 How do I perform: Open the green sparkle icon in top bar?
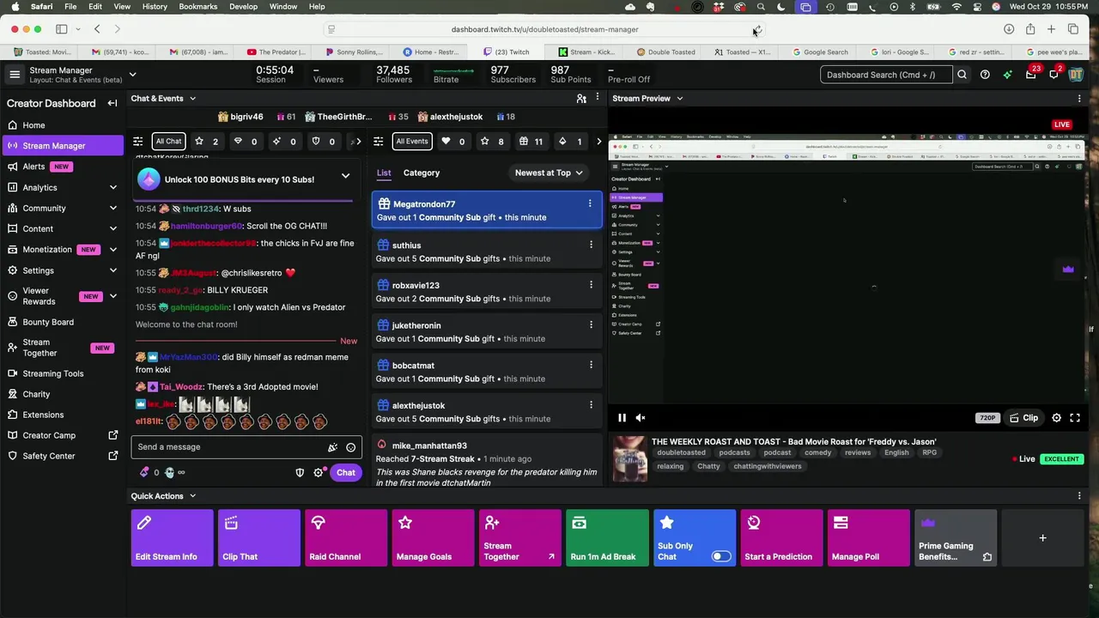point(1007,75)
